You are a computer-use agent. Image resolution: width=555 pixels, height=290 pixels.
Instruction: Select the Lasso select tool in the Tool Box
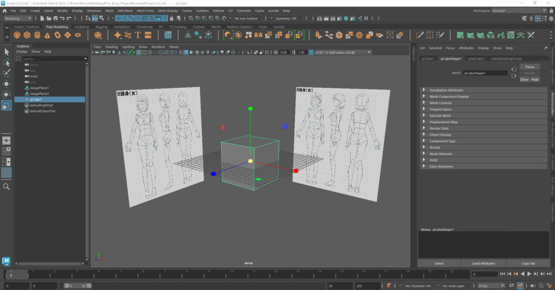coord(7,63)
